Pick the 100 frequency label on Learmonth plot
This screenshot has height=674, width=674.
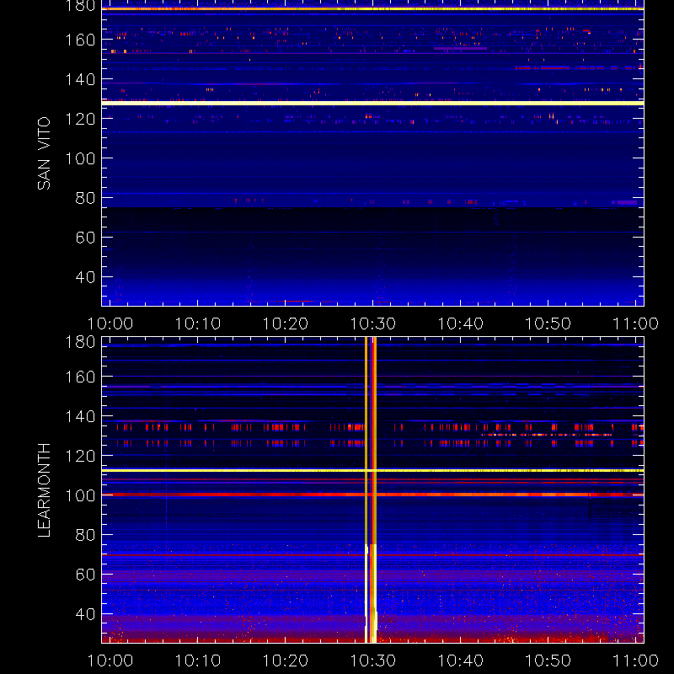coord(80,495)
